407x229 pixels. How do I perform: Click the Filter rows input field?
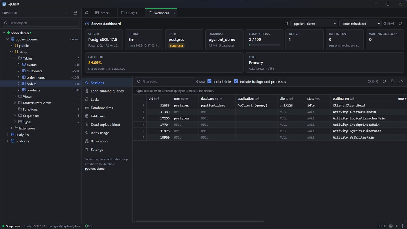coord(164,81)
